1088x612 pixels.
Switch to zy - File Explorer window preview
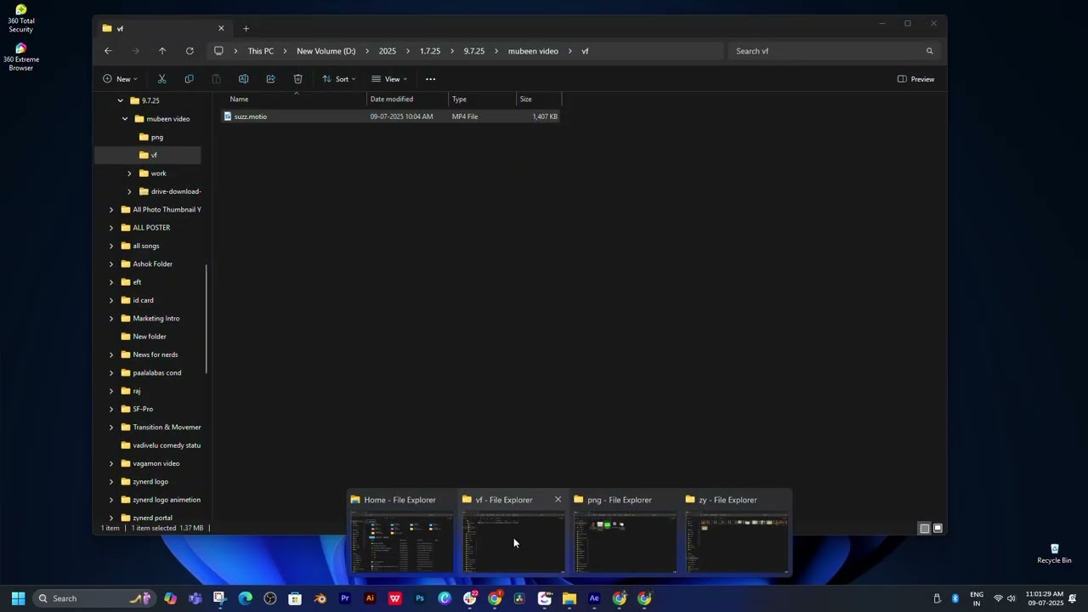tap(736, 533)
